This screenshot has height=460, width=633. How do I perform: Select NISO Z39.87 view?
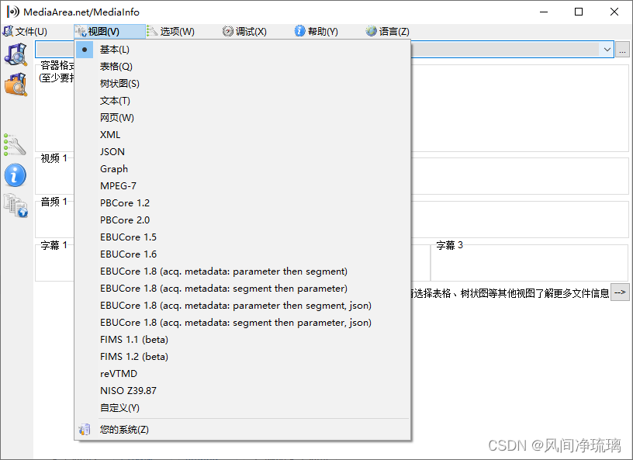242,390
